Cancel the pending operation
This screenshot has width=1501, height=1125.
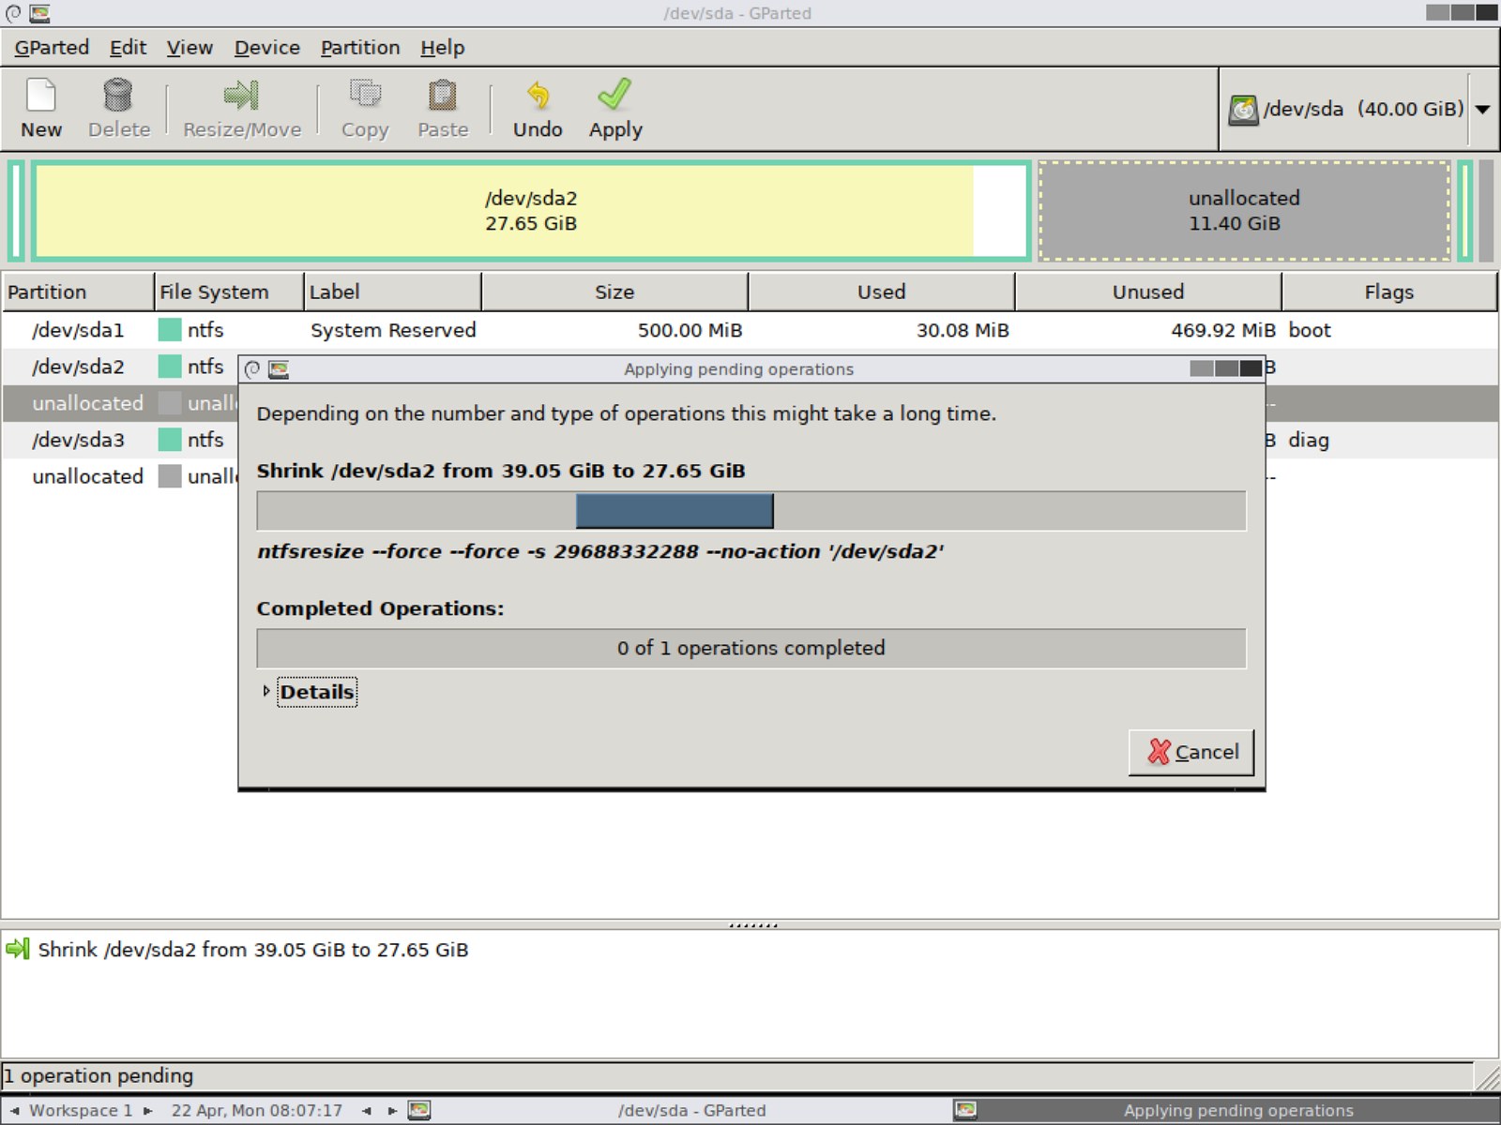click(1190, 751)
